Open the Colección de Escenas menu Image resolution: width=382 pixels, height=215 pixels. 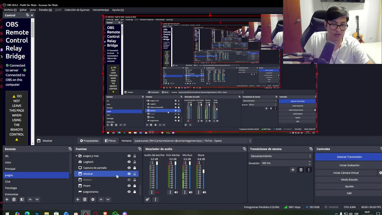point(77,10)
